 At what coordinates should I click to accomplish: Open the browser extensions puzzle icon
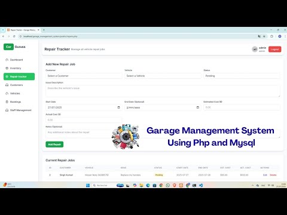point(271,36)
